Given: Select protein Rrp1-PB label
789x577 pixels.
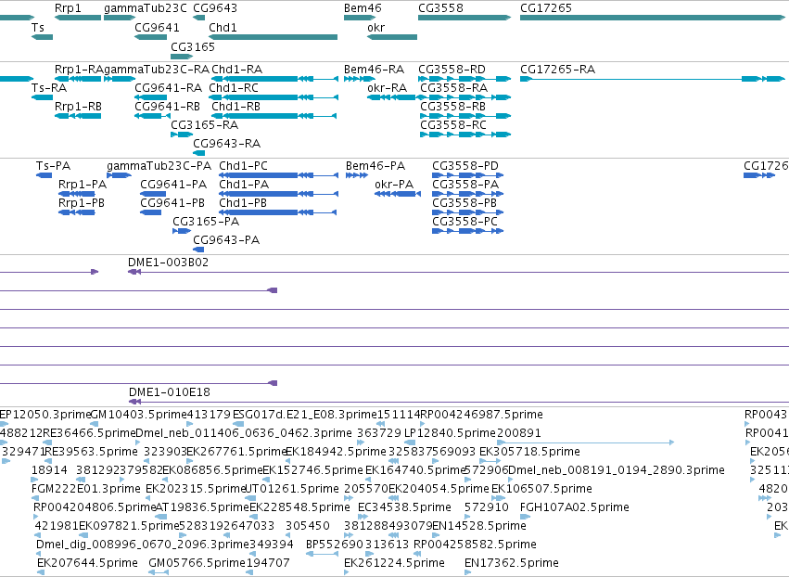Looking at the screenshot, I should [82, 203].
